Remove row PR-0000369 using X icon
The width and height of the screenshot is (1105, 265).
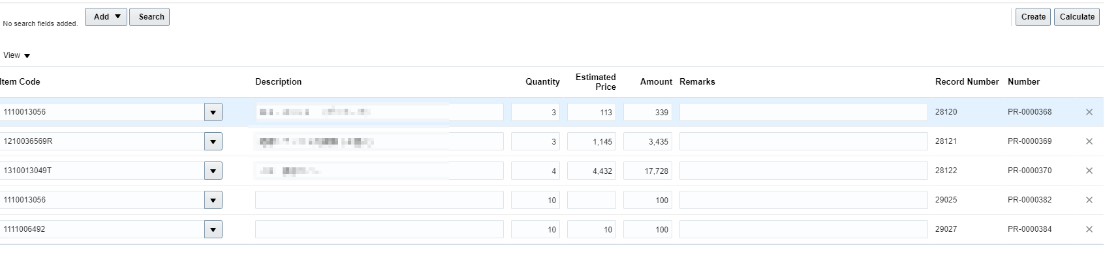pos(1089,141)
